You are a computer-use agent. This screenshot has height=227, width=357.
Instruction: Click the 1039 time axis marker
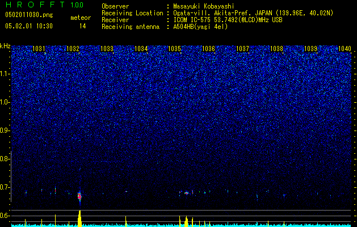tap(311, 49)
